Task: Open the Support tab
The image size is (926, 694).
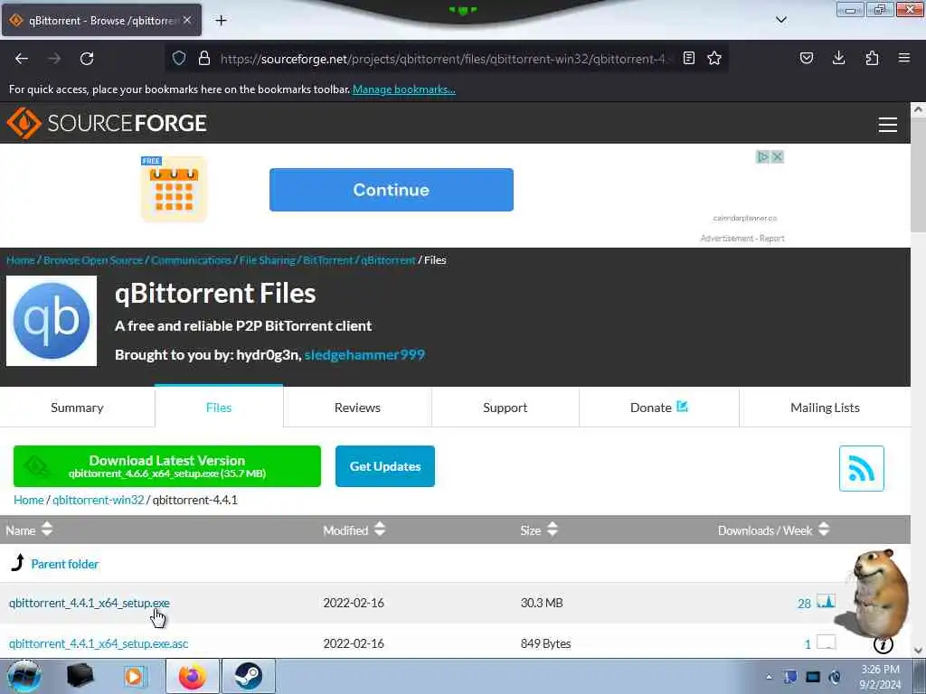Action: tap(505, 408)
